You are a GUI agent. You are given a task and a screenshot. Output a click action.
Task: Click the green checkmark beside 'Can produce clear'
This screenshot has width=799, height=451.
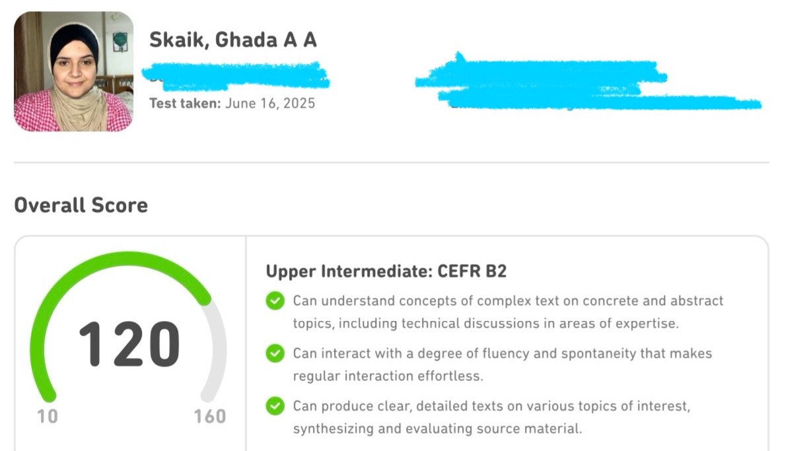point(275,406)
